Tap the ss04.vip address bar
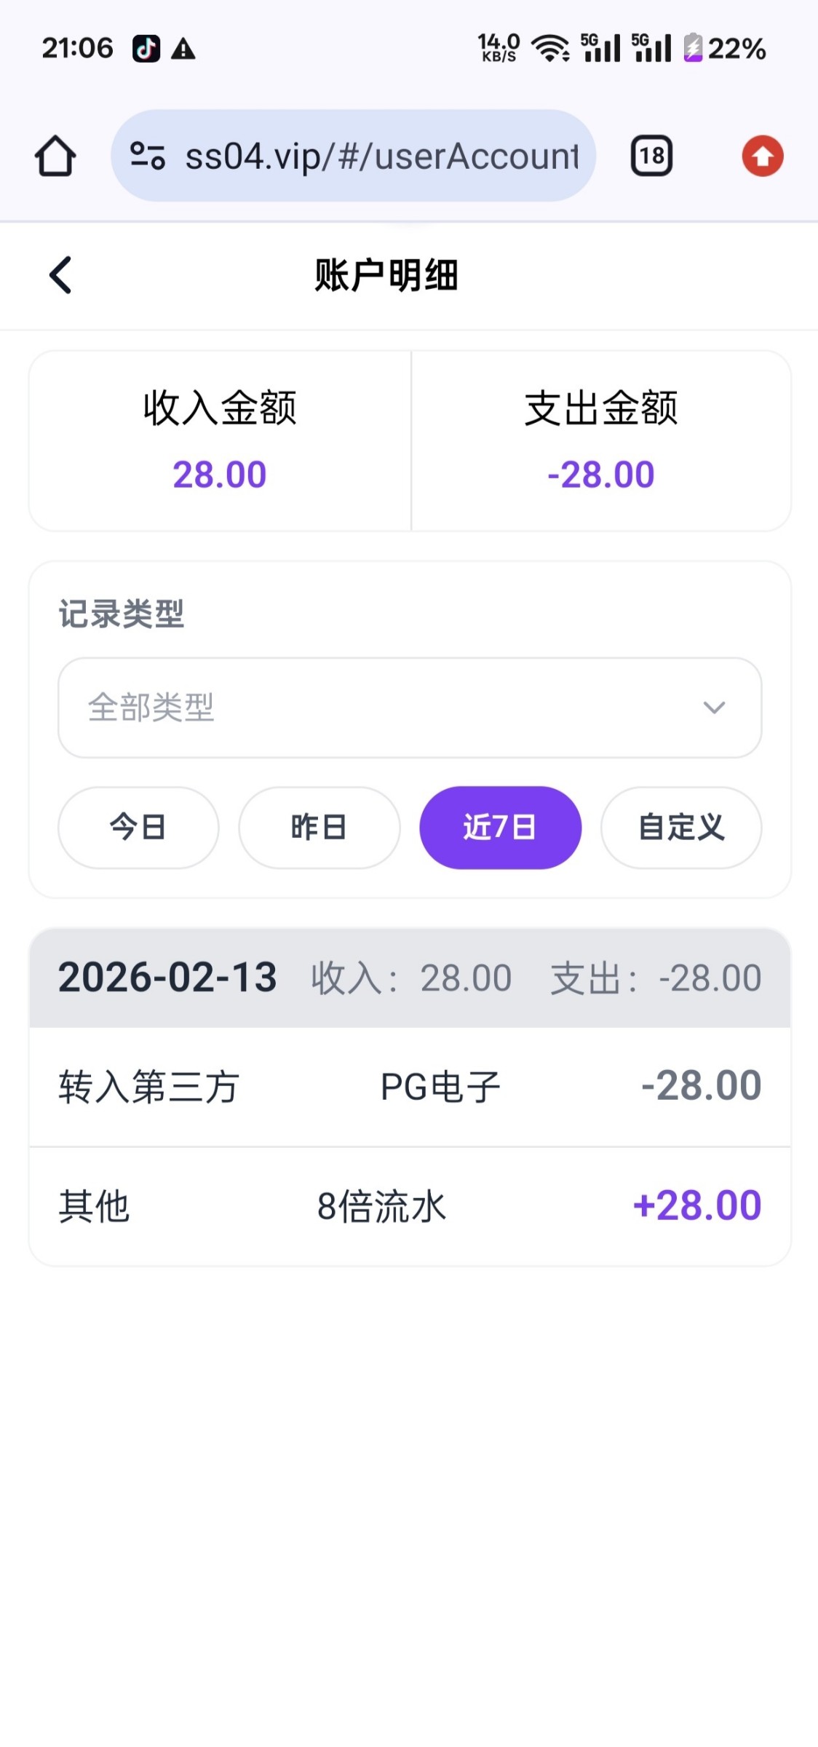Viewport: 818px width, 1747px height. coord(382,156)
